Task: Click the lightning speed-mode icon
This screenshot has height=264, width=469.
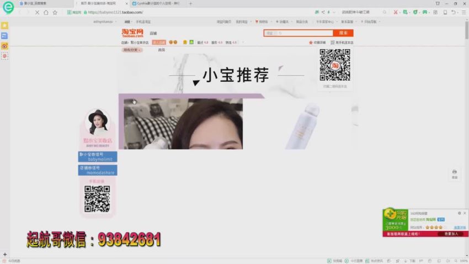Action: [328, 12]
